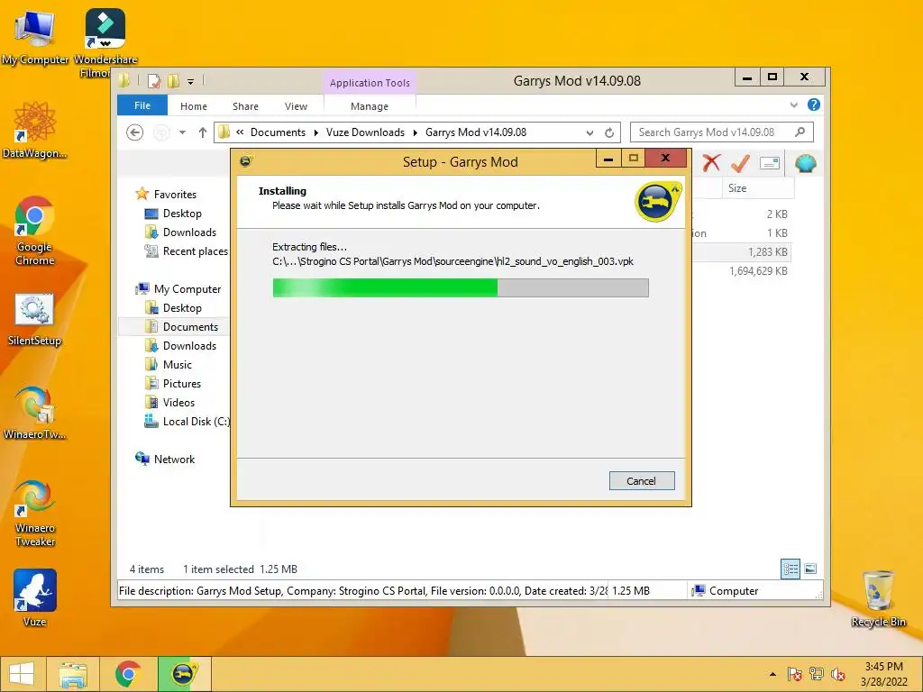Select Local Disk (C:) in navigation pane
Viewport: 923px width, 692px height.
point(196,422)
